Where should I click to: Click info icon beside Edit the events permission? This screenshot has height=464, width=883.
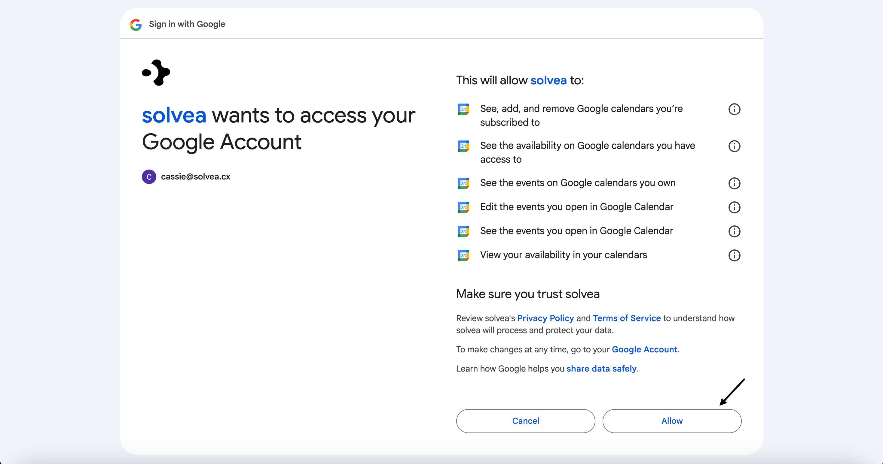(x=734, y=207)
